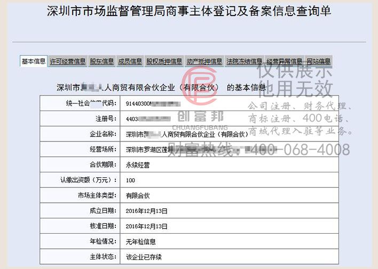This screenshot has height=269, width=378.
Task: Click the 企业名称 label
Action: pos(103,134)
